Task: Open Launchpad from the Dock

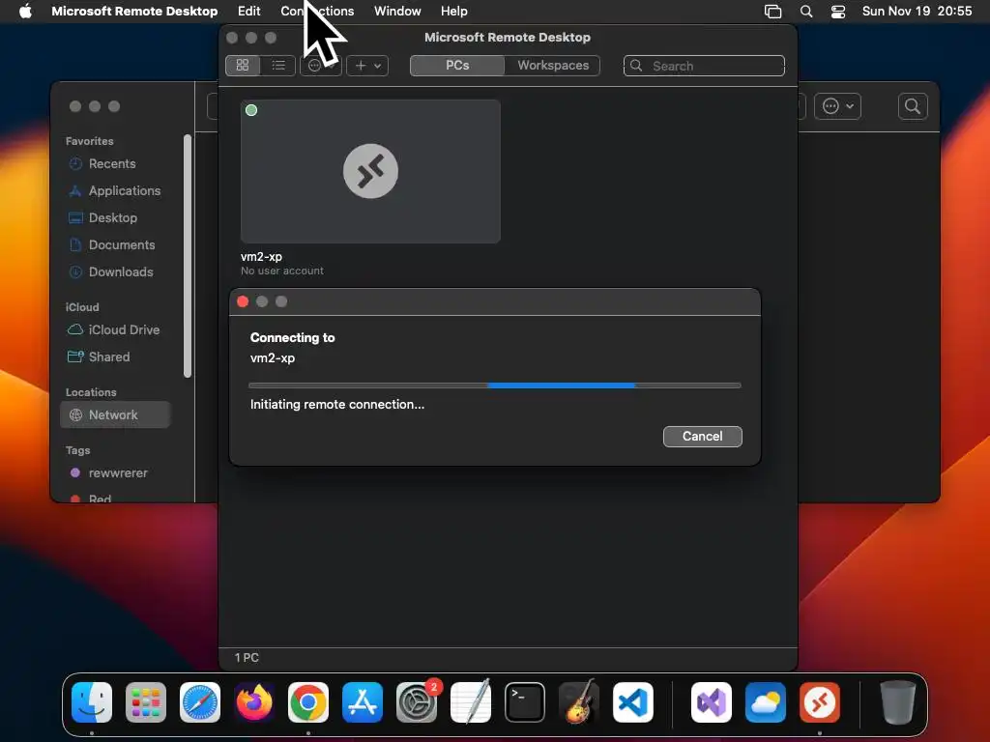Action: pyautogui.click(x=146, y=702)
